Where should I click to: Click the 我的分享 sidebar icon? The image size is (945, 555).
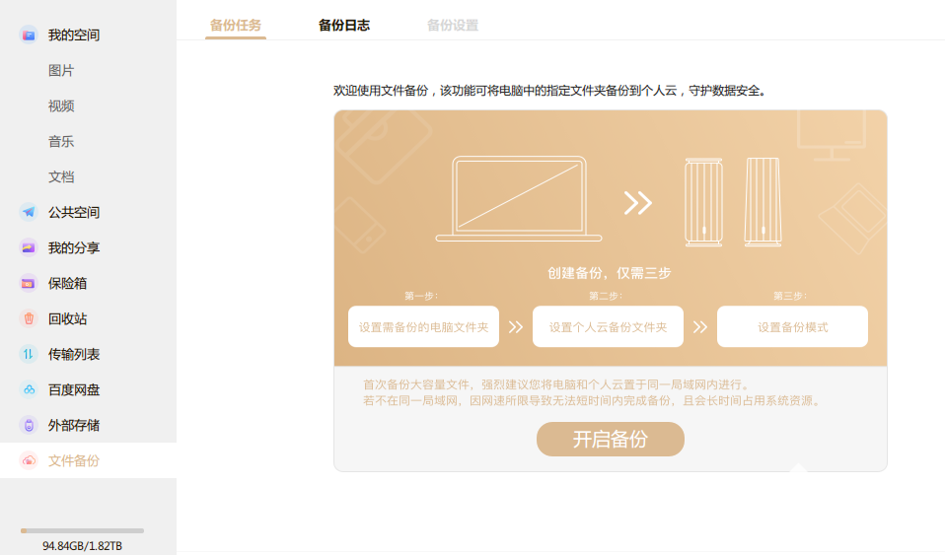[x=29, y=247]
